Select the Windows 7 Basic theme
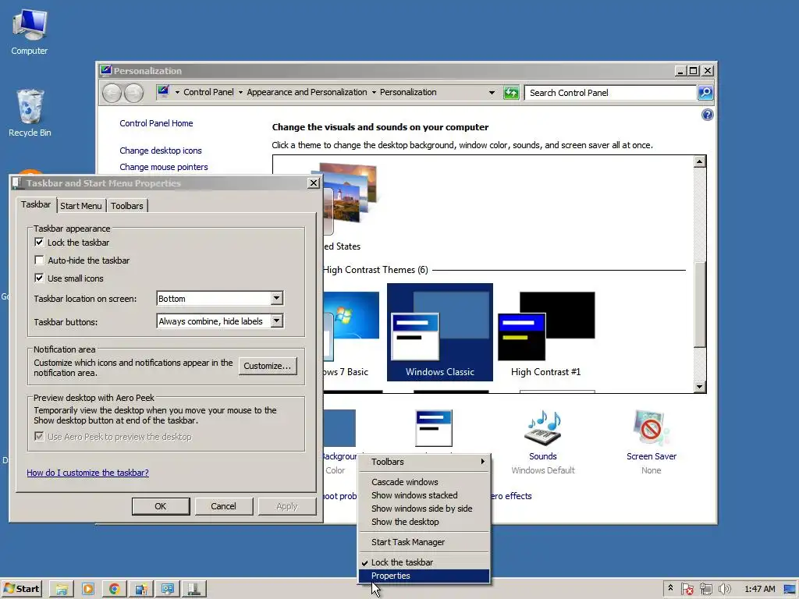 point(351,334)
